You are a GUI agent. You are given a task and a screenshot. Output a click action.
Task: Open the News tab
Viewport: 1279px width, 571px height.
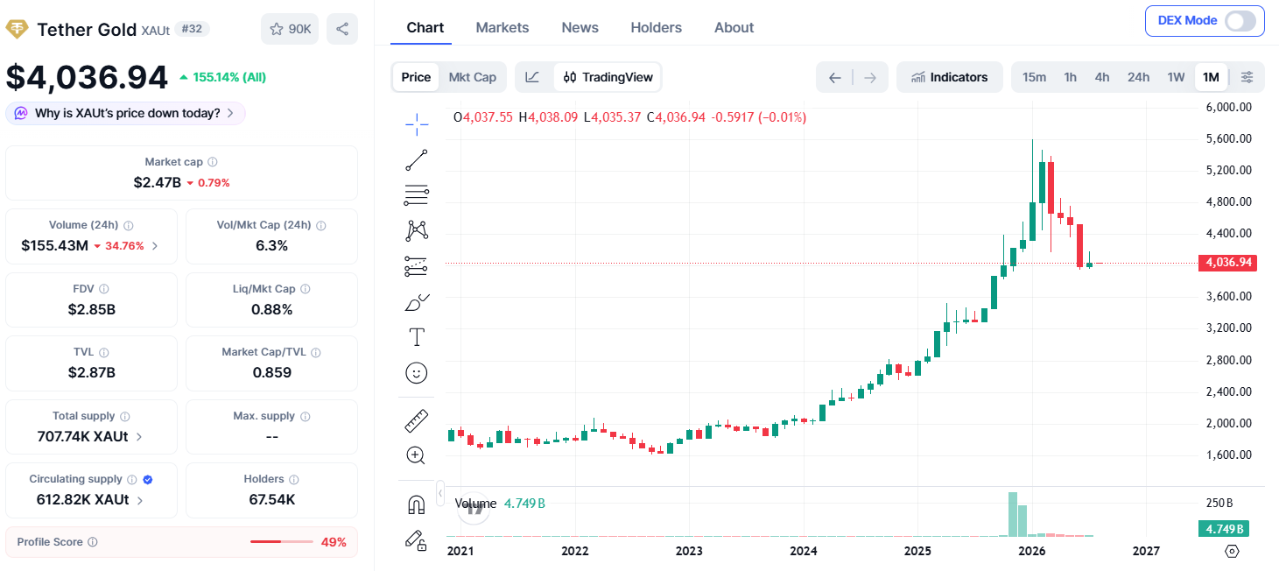[x=580, y=27]
